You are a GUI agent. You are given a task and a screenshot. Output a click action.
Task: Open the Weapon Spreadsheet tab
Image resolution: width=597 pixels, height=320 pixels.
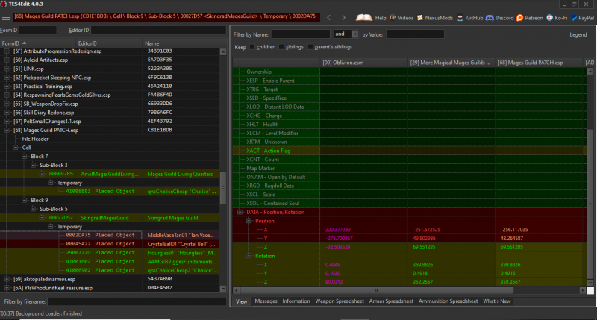click(340, 301)
